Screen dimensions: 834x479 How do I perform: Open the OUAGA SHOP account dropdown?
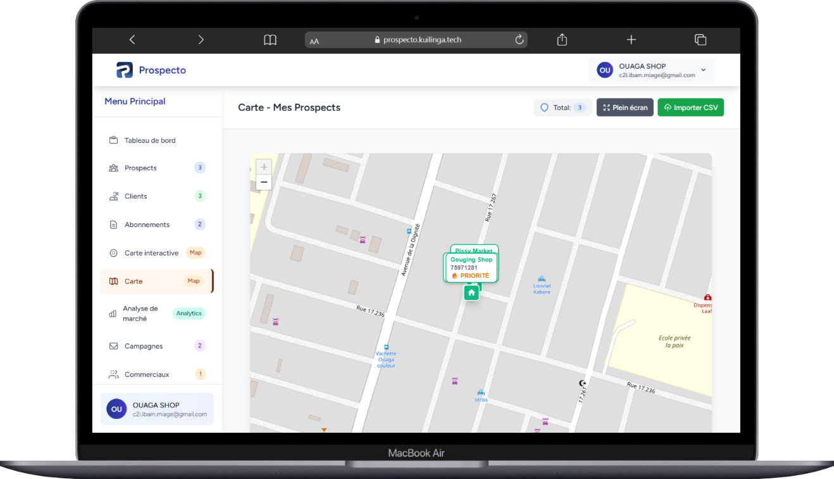coord(652,70)
